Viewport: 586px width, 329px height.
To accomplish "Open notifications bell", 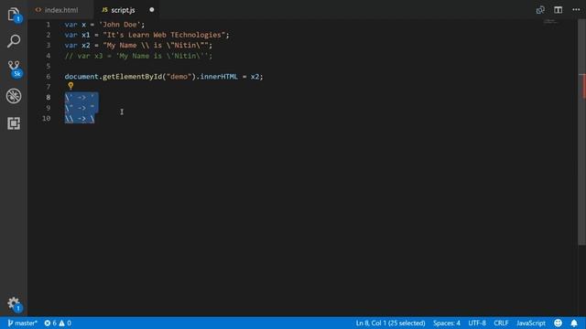I will click(574, 323).
